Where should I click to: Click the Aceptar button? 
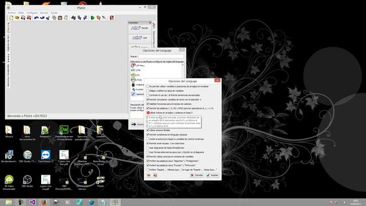(x=212, y=175)
